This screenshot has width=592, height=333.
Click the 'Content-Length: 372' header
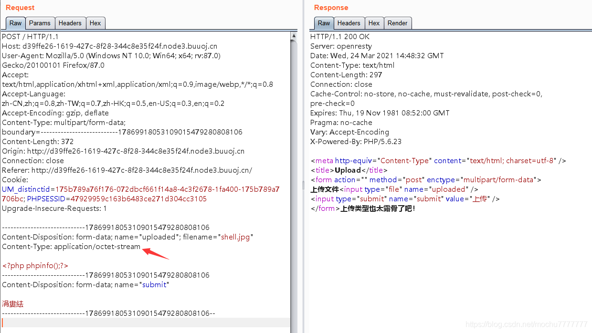click(38, 142)
